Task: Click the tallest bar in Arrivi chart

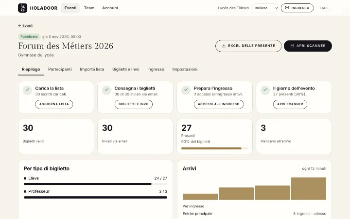Action: click(309, 189)
